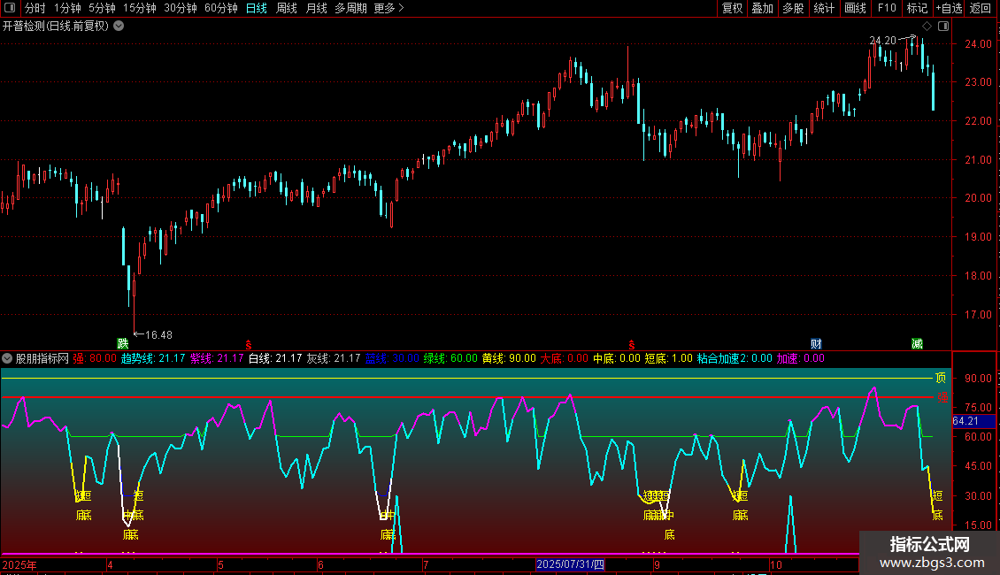Click the 短底: 1.00 value
Viewport: 1000px width, 575px height.
tap(668, 358)
